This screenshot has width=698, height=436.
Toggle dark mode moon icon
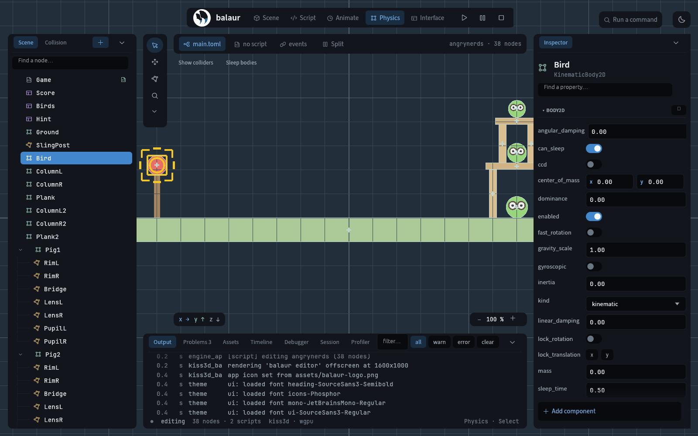coord(682,20)
